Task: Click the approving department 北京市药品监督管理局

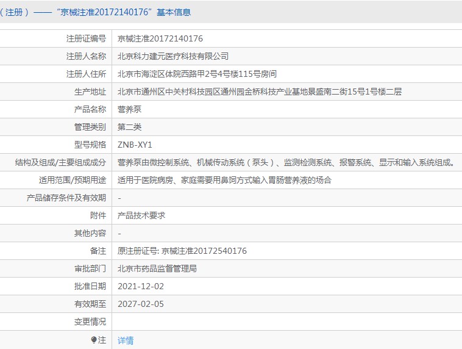Action: [x=157, y=268]
